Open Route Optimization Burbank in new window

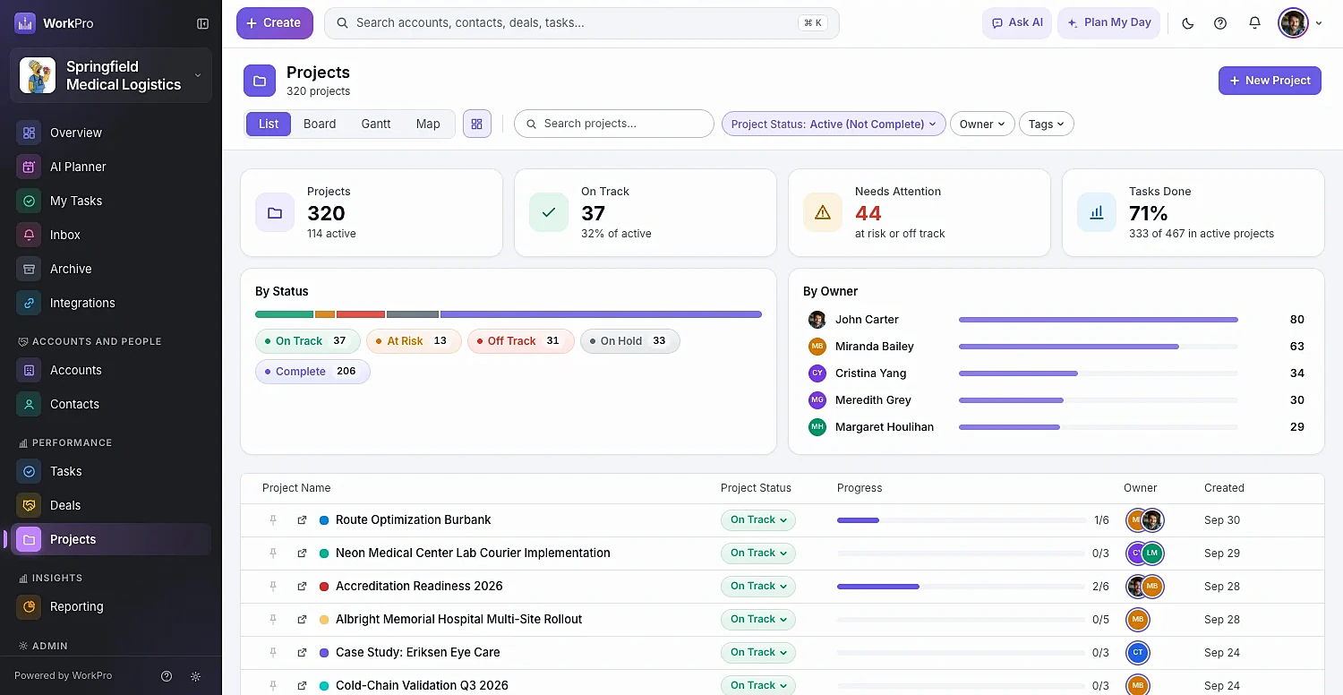point(302,520)
